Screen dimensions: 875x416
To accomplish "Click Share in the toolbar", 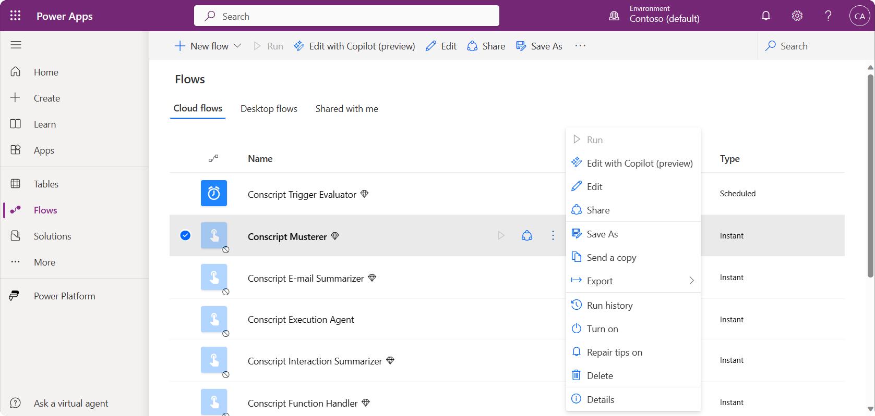I will (486, 46).
